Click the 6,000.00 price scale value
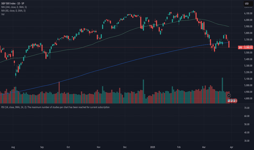The height and width of the screenshot is (150, 254). (x=248, y=20)
